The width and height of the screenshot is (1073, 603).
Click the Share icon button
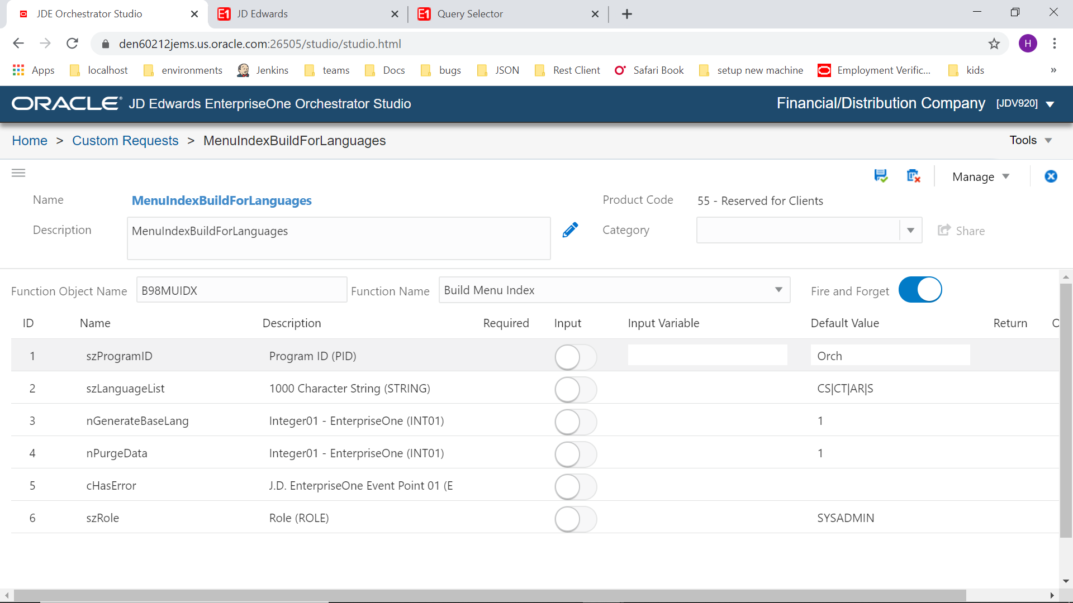click(x=961, y=231)
